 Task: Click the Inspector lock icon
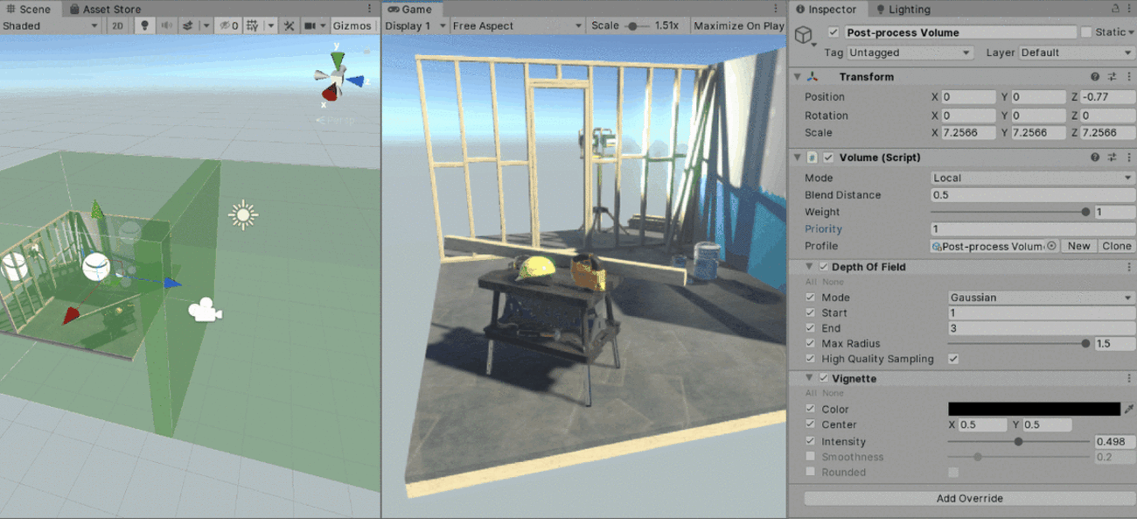click(x=1116, y=9)
